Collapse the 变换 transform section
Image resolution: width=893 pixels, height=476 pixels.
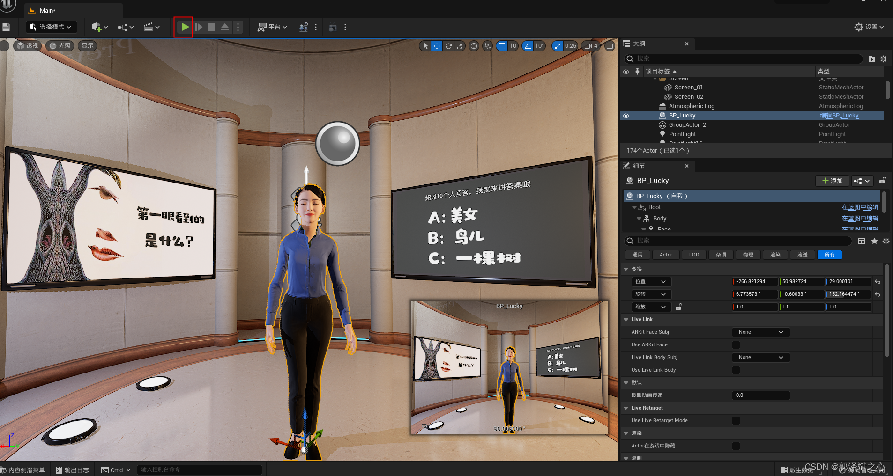tap(626, 269)
